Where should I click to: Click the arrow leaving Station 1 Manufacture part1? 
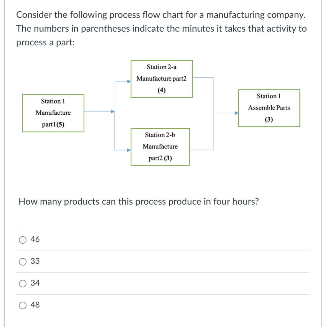[99, 112]
